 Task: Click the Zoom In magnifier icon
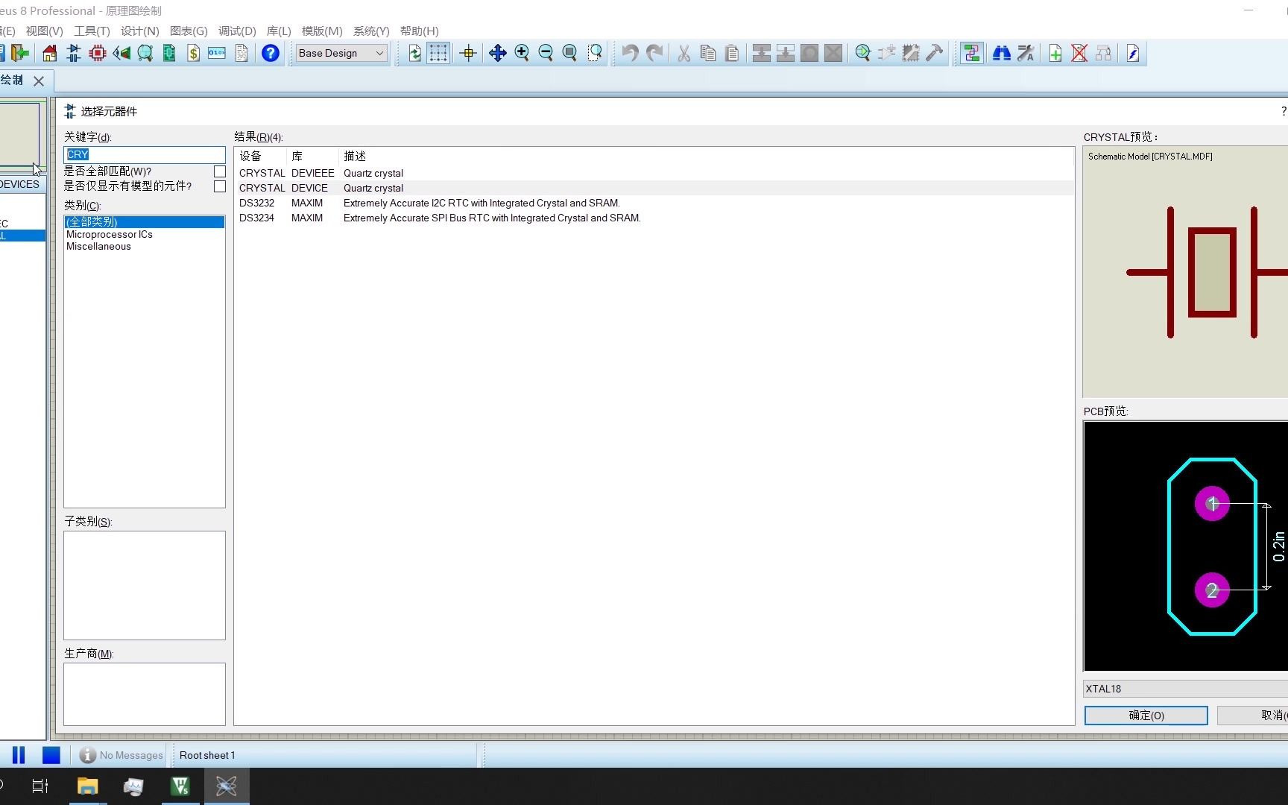[522, 53]
